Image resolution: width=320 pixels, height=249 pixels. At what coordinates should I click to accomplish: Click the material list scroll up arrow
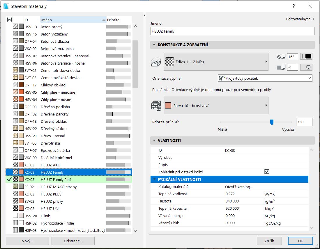pos(135,26)
